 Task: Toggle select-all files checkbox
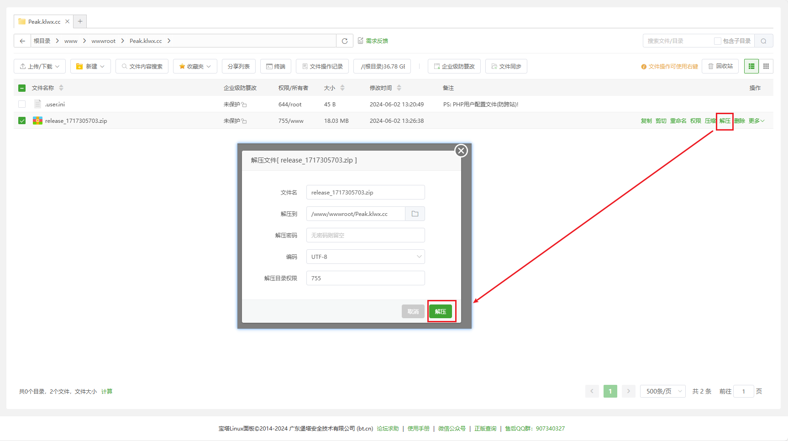pyautogui.click(x=22, y=88)
